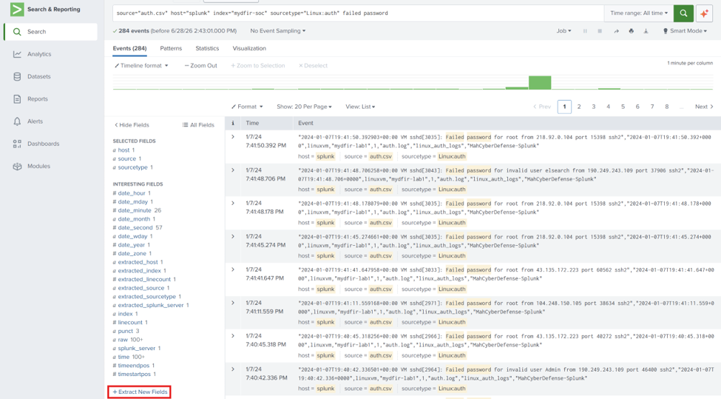Image resolution: width=721 pixels, height=399 pixels.
Task: Click 'splunk' host value in first event
Action: [325, 156]
